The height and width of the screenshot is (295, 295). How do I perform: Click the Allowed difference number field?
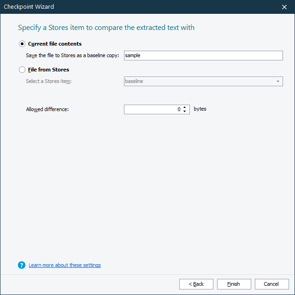coord(152,110)
